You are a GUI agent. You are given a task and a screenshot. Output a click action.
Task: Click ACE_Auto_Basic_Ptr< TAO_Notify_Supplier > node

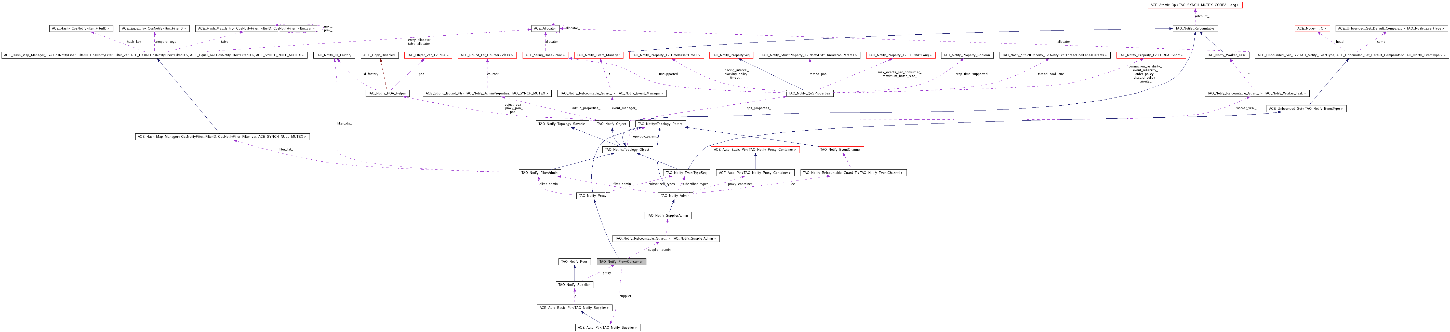pyautogui.click(x=574, y=308)
